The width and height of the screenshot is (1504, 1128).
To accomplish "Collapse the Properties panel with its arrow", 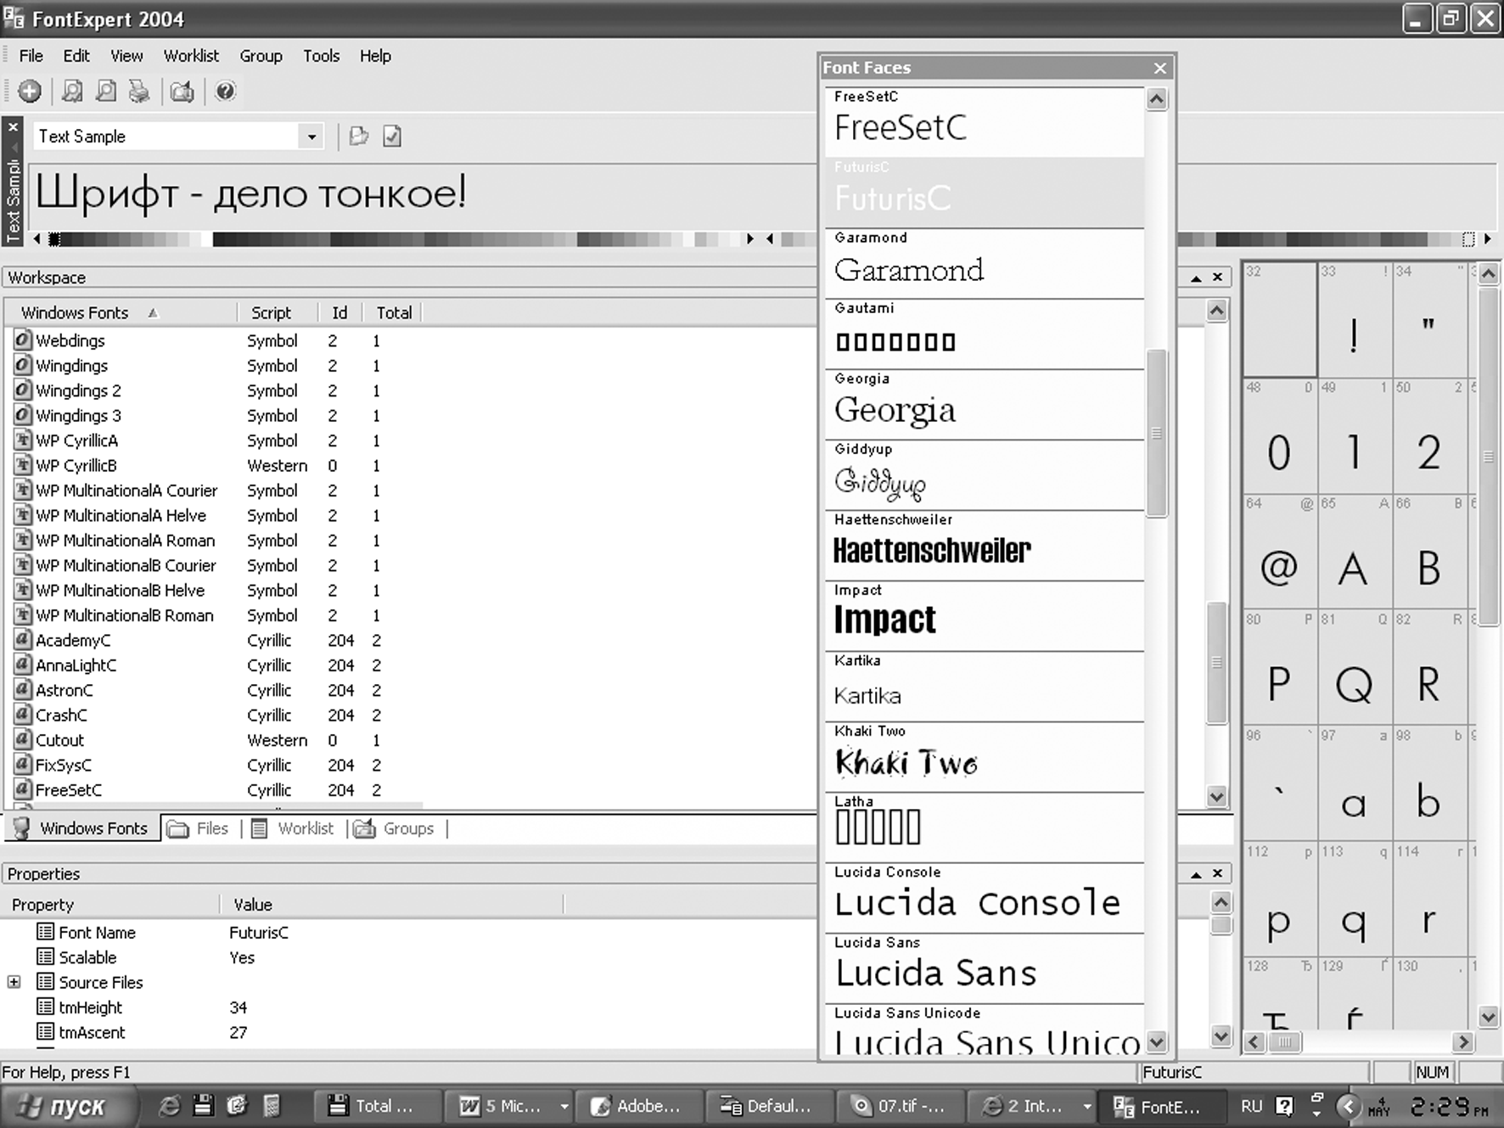I will pos(1196,873).
